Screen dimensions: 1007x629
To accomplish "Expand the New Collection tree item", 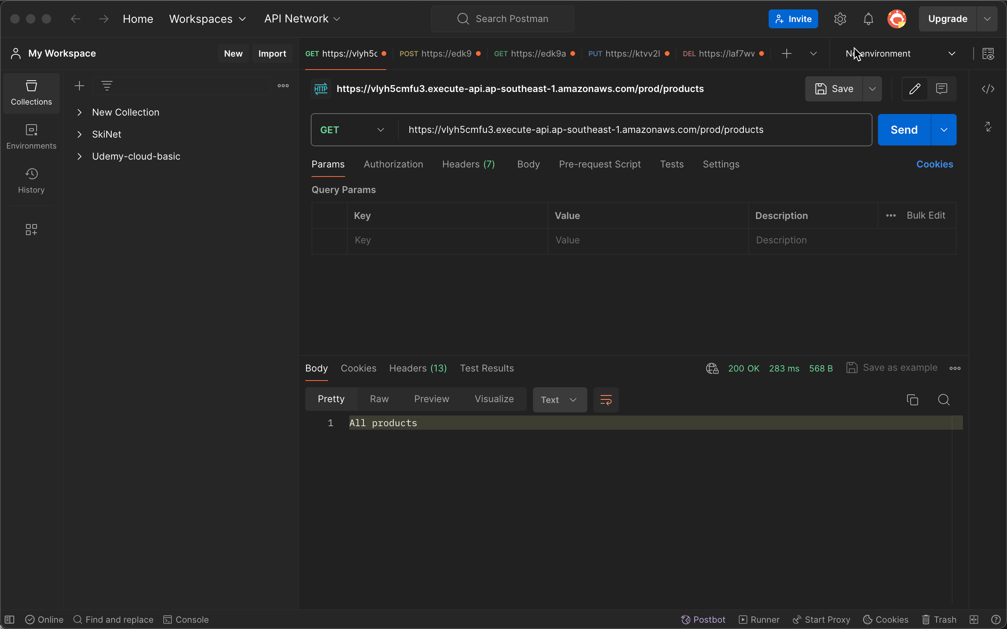I will coord(79,112).
